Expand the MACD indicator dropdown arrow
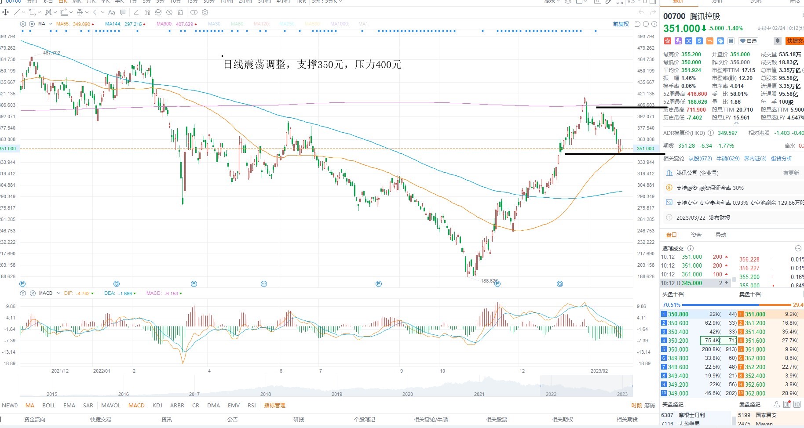The image size is (804, 428). [x=58, y=293]
